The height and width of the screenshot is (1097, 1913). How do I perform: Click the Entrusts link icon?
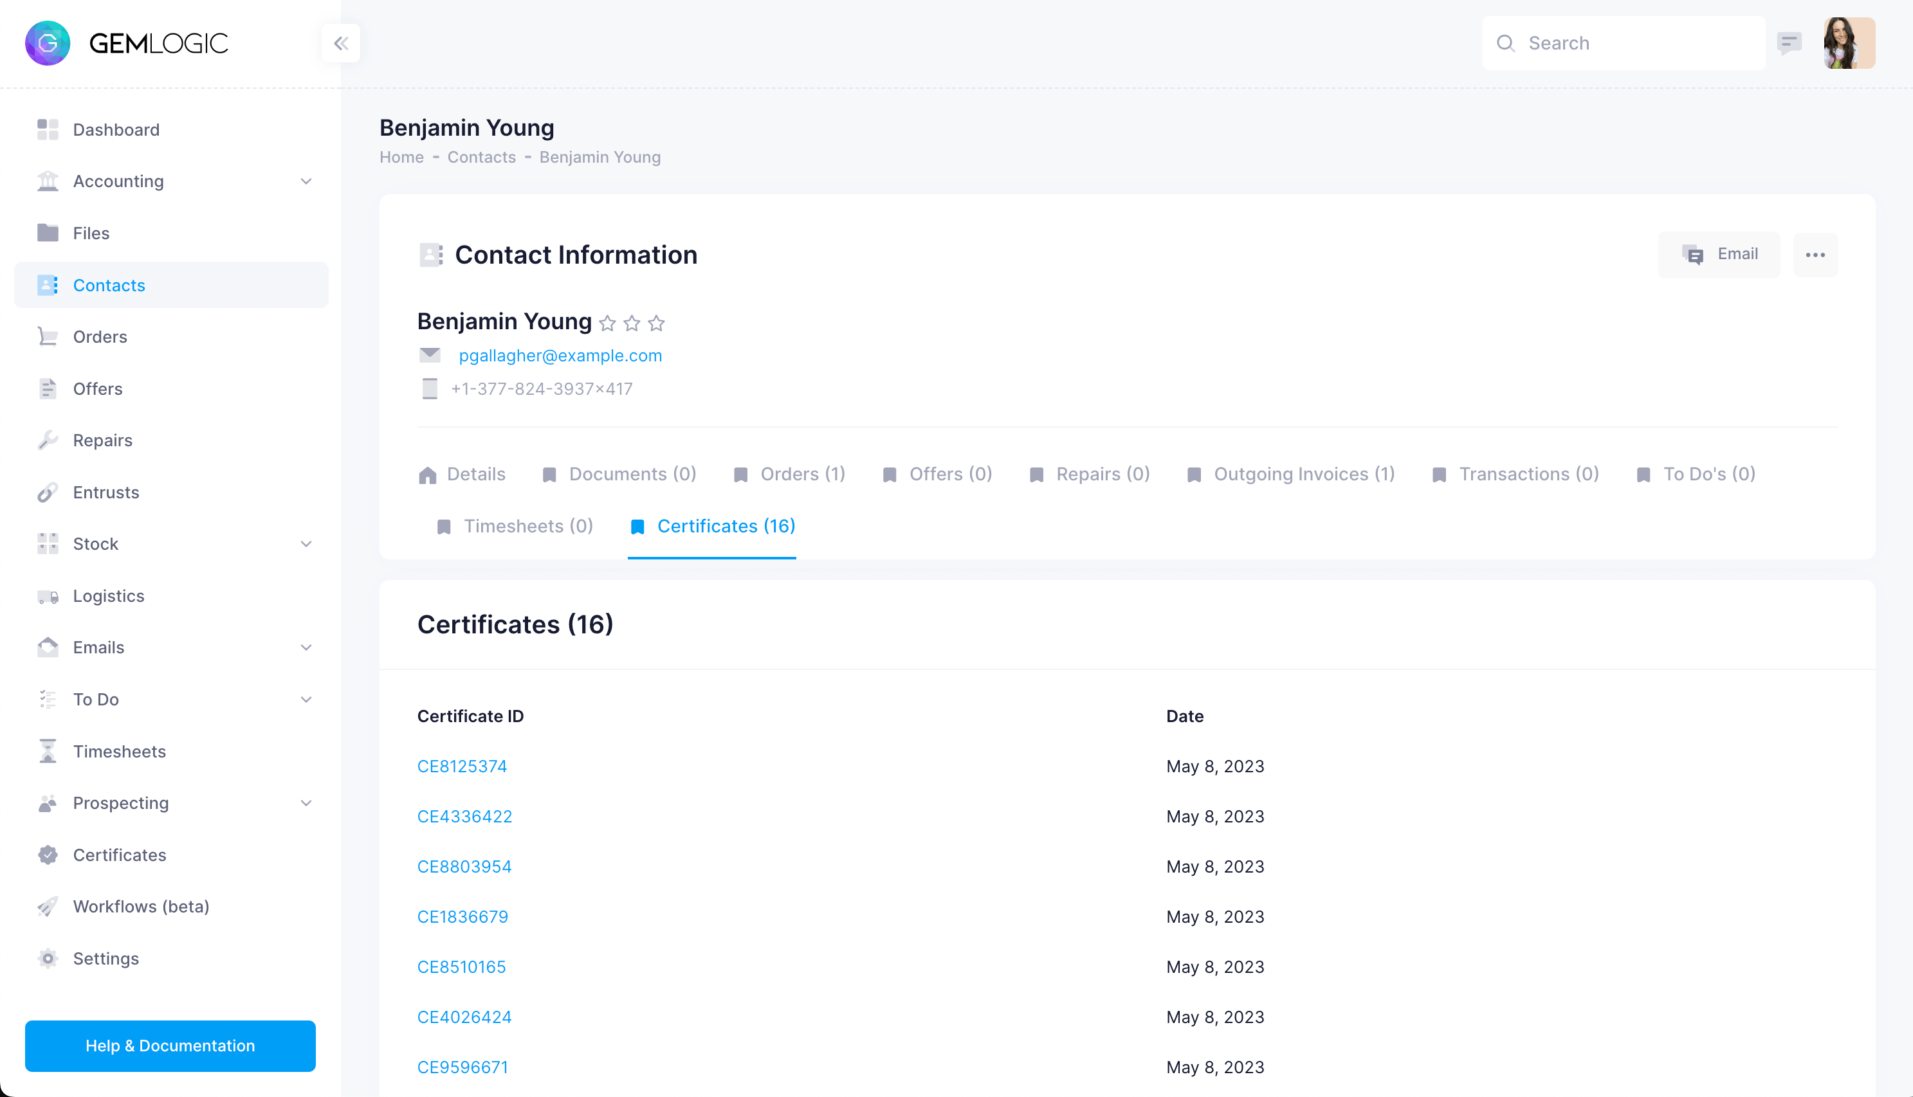pos(48,492)
